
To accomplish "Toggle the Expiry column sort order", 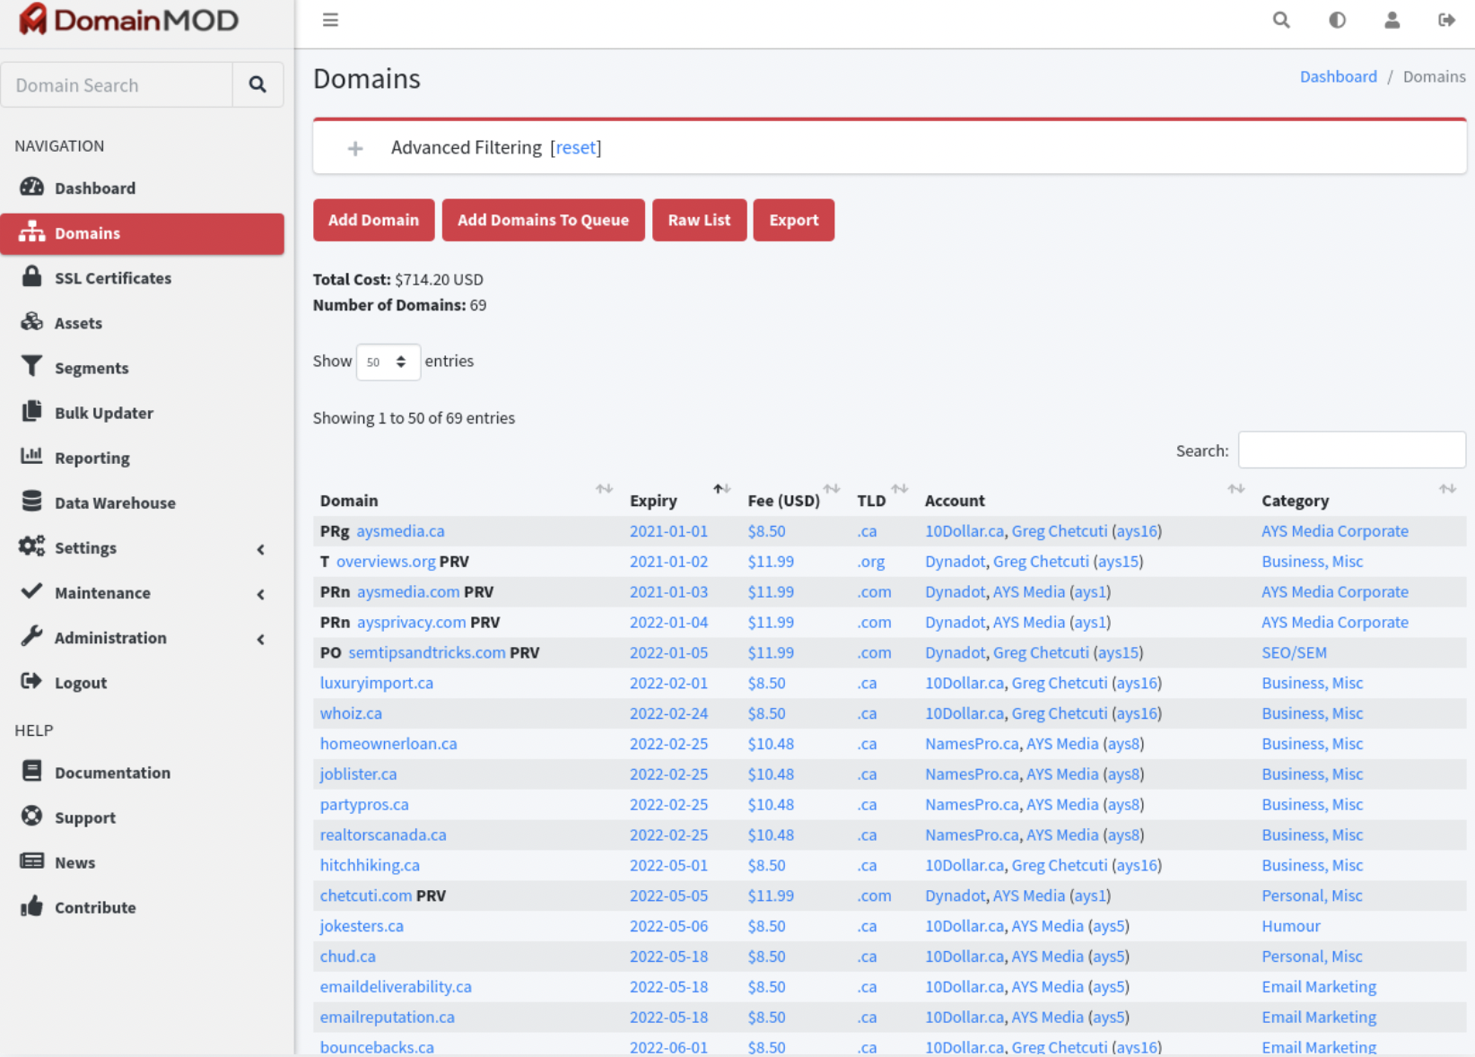I will (x=721, y=489).
